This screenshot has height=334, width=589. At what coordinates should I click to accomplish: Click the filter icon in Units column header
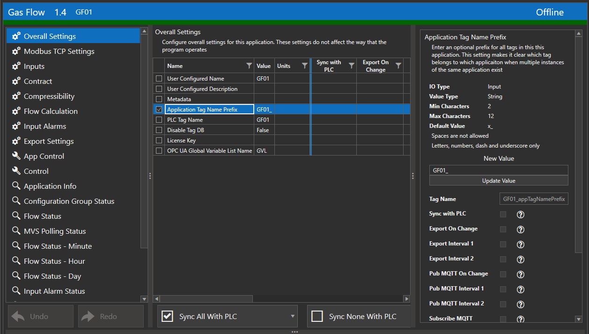point(304,66)
